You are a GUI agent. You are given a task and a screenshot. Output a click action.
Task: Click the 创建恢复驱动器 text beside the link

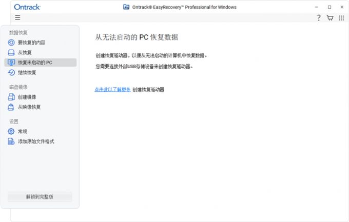click(x=148, y=89)
